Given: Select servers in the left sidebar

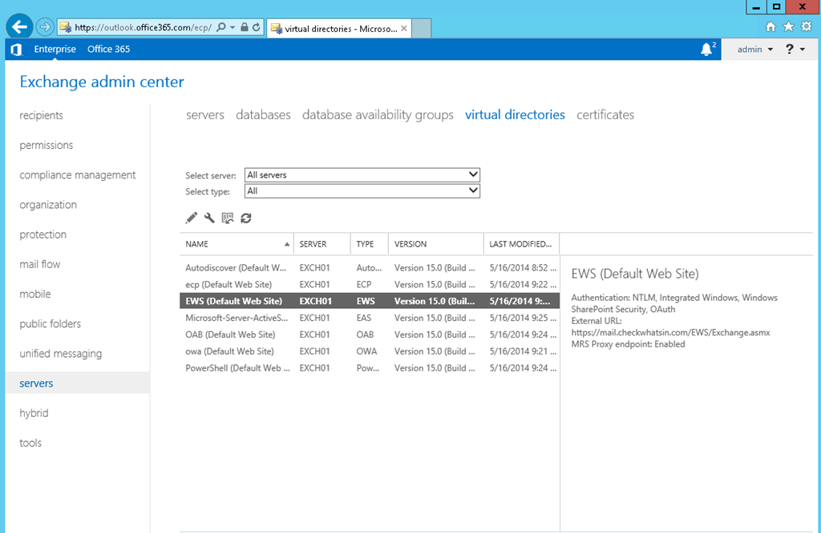Looking at the screenshot, I should tap(78, 383).
